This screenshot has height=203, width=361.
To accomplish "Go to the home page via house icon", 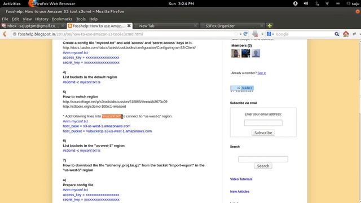I will [346, 34].
